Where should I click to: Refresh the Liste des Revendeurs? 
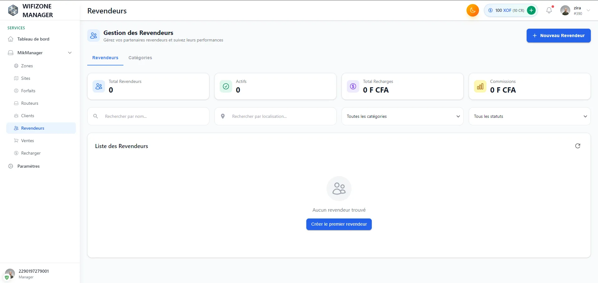click(578, 146)
